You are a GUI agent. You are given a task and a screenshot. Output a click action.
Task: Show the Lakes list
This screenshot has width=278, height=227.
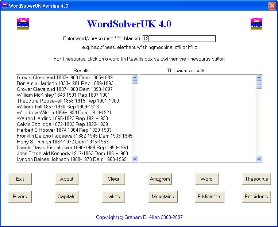click(x=113, y=196)
